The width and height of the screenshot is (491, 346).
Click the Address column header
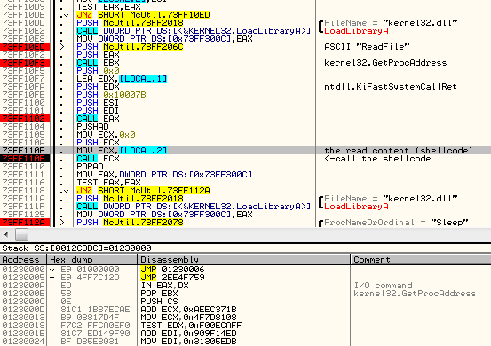[23, 260]
